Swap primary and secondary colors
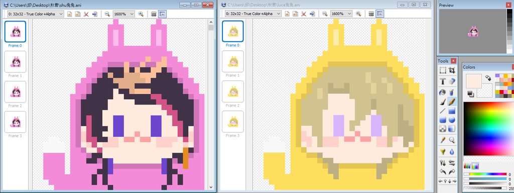Image resolution: width=514 pixels, height=193 pixels. click(488, 77)
